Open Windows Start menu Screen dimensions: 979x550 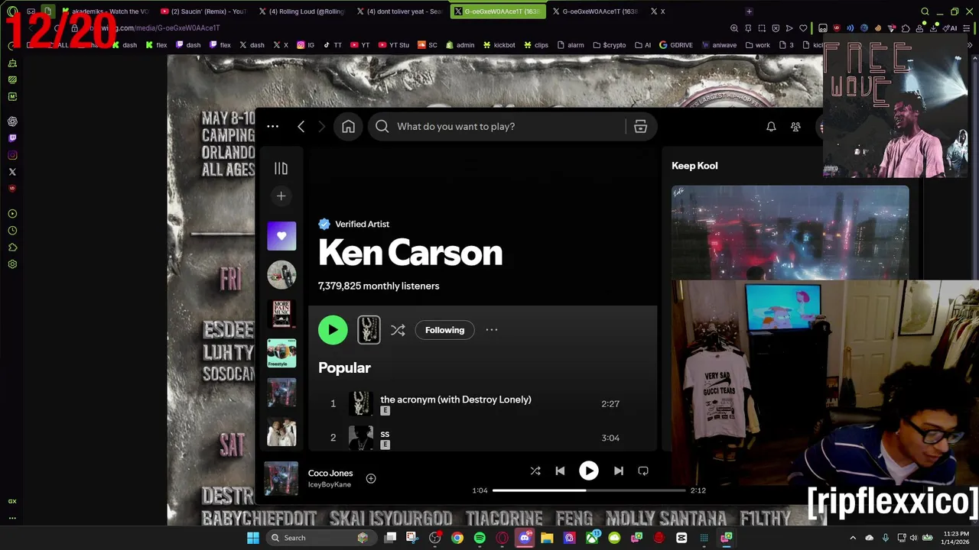pyautogui.click(x=253, y=538)
